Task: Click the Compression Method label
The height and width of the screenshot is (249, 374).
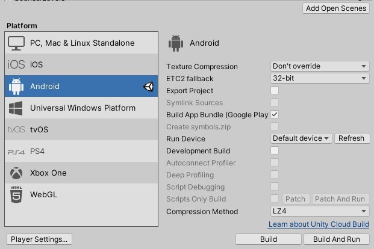Action: click(202, 212)
